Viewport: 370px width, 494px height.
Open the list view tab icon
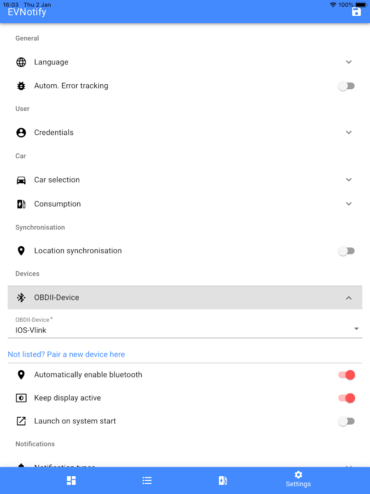click(x=147, y=480)
